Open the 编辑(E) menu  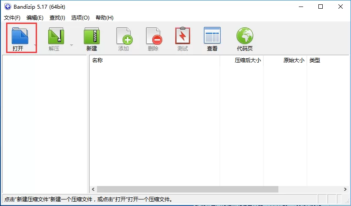tap(35, 18)
